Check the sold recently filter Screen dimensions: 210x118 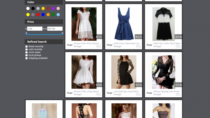(x=27, y=49)
